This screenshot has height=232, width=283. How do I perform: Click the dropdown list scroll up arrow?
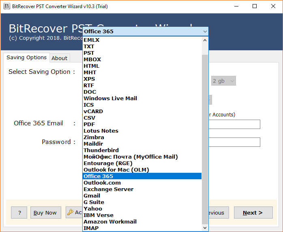[205, 40]
